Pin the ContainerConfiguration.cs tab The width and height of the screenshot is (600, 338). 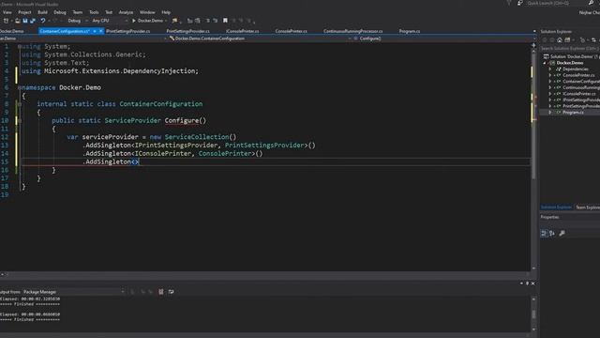click(95, 31)
